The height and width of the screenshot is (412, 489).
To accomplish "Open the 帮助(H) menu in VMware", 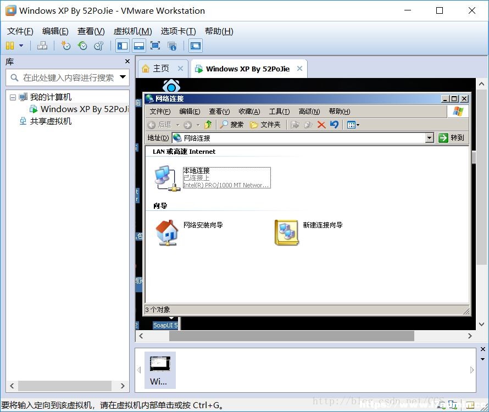I will pyautogui.click(x=219, y=31).
